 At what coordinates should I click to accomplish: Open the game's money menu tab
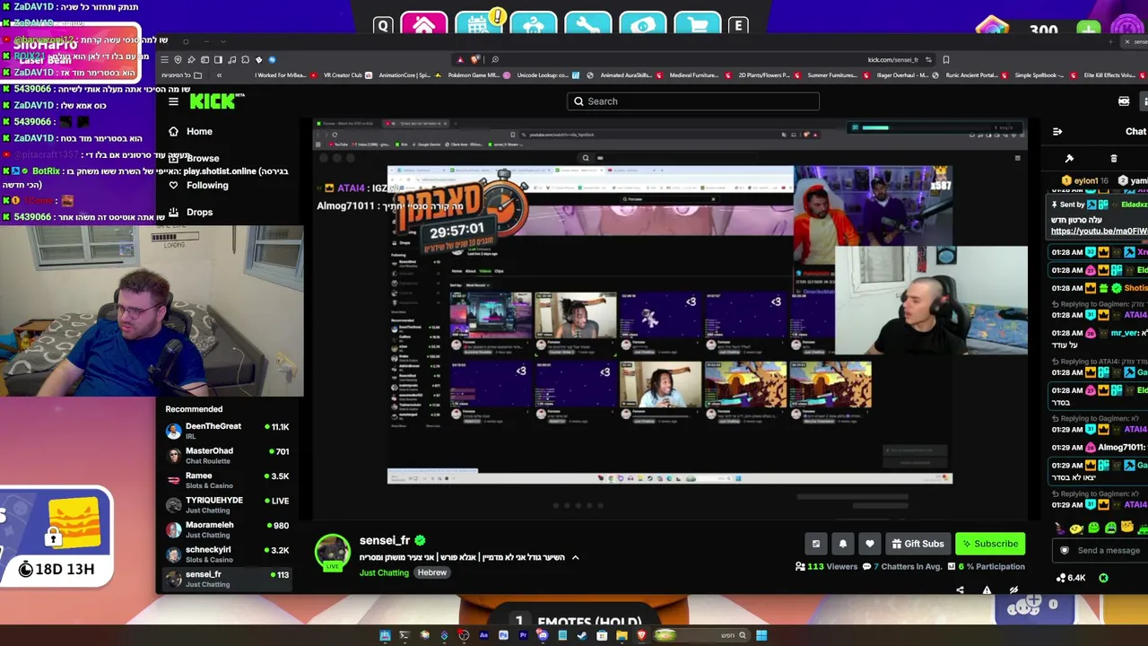(642, 24)
